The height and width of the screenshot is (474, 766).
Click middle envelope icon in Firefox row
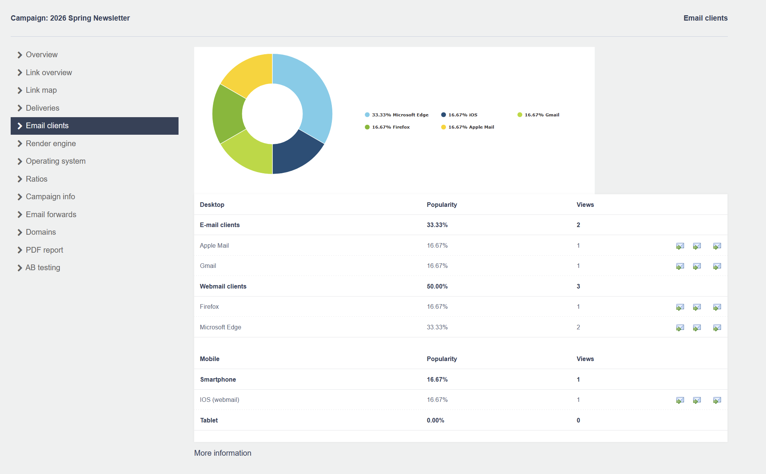pyautogui.click(x=697, y=307)
